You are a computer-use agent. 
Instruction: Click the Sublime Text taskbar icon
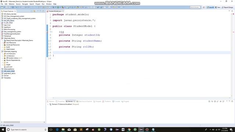coord(81,129)
